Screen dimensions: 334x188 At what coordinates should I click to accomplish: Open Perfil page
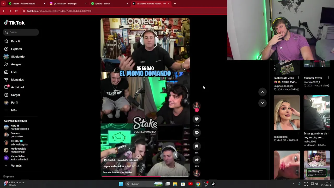pos(14,103)
